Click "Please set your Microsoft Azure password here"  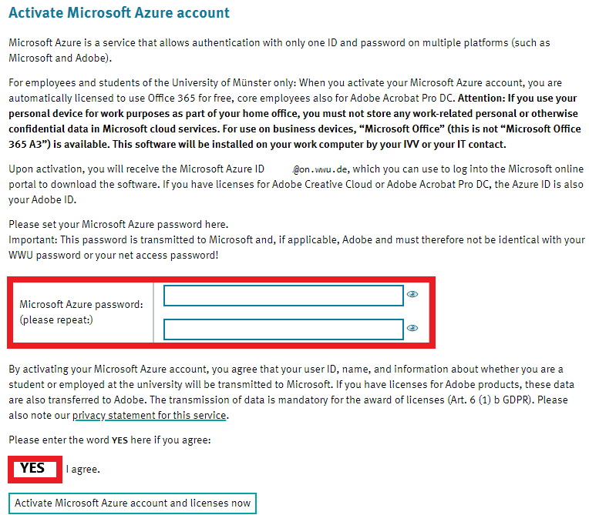pos(118,224)
